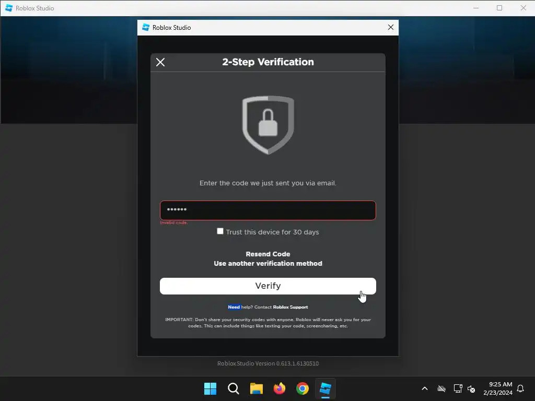
Task: Open the clock showing 9:25 AM
Action: coord(498,388)
